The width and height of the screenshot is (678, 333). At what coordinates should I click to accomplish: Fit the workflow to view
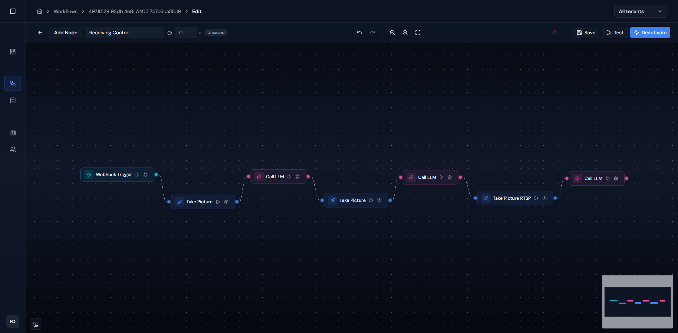coord(418,33)
